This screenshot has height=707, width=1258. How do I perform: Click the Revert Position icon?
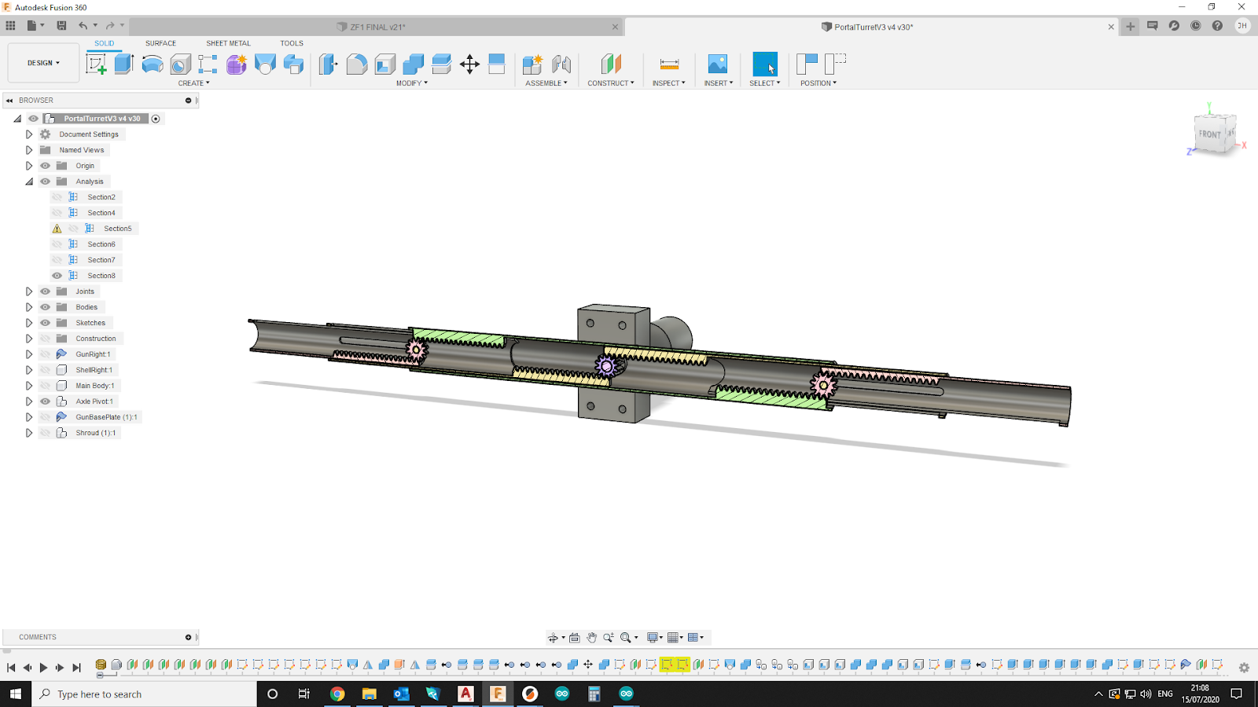coord(835,64)
